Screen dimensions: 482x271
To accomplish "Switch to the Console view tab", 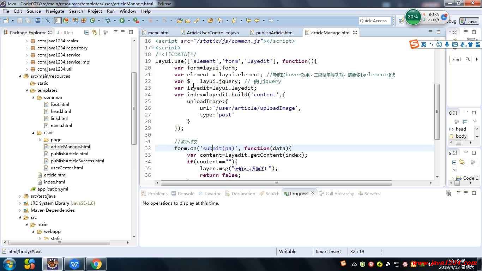I will coord(183,193).
